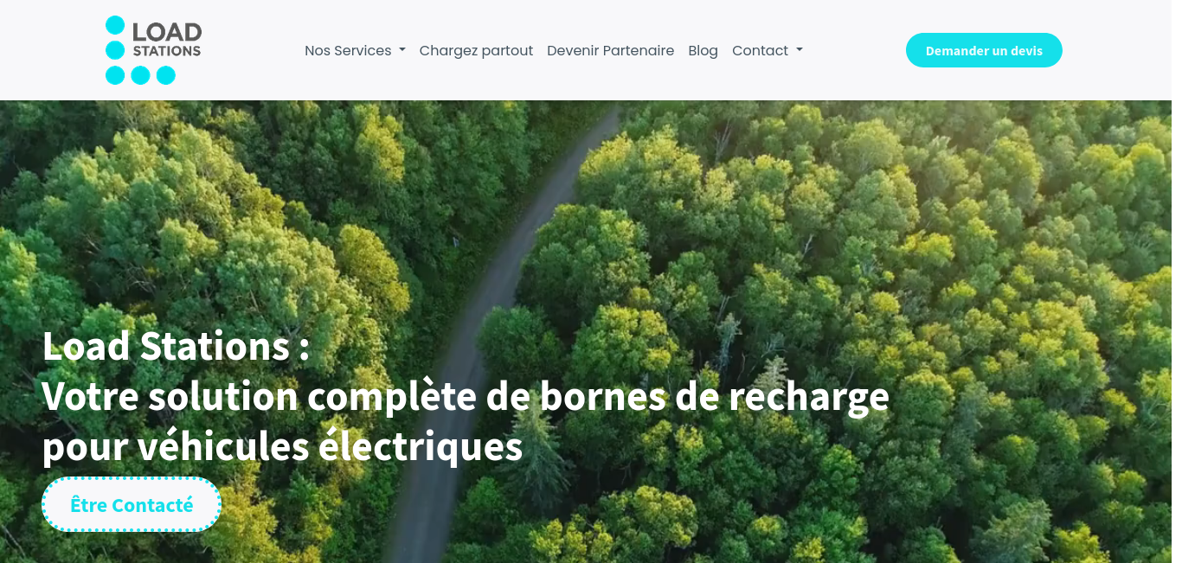Viewport: 1182px width, 563px height.
Task: Click 'pour véhicules électriques' headline text
Action: (282, 446)
